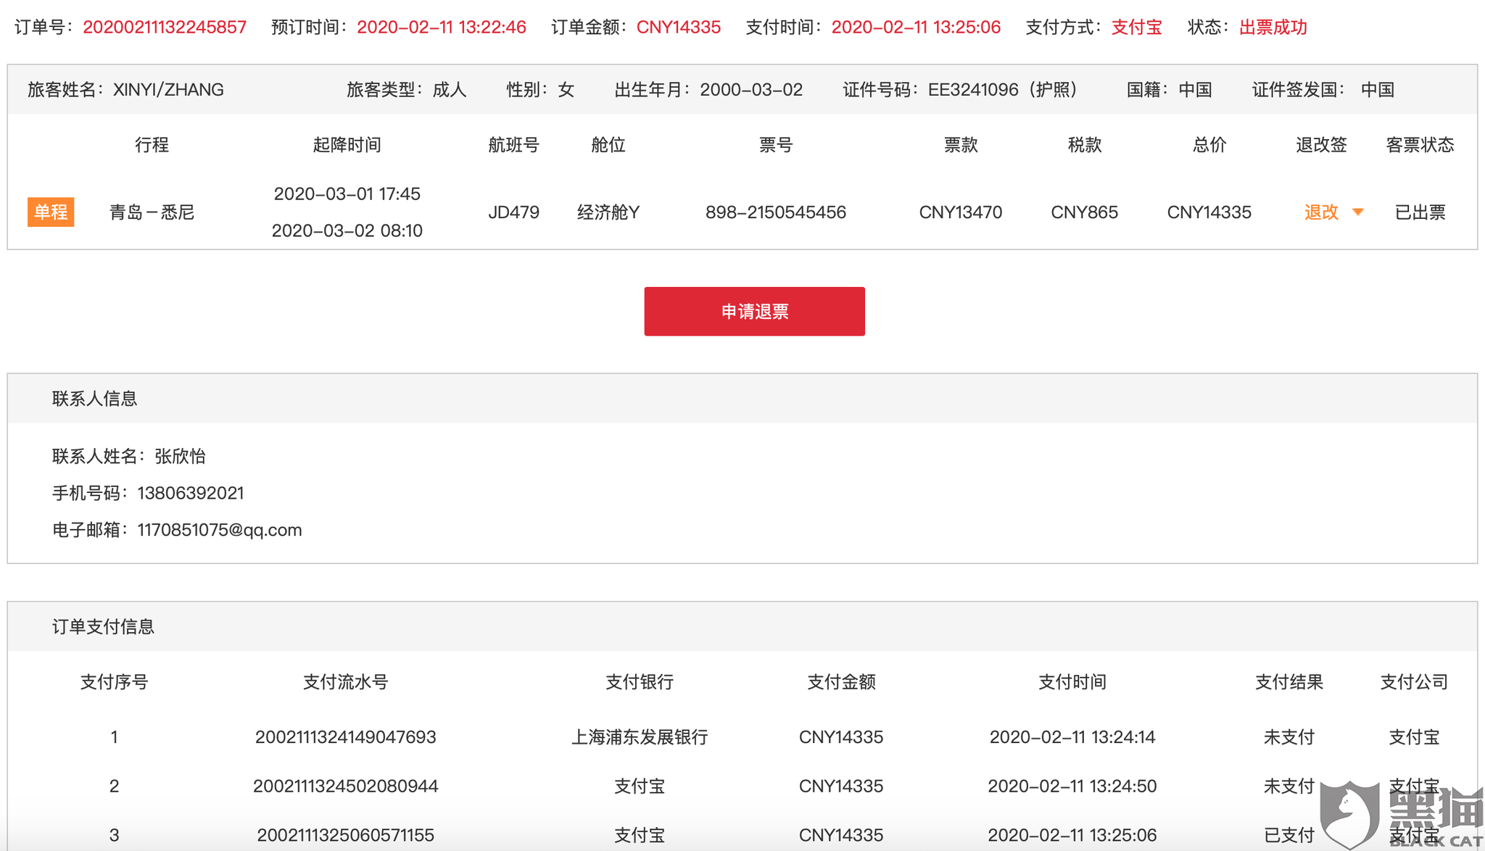1485x851 pixels.
Task: Select phone number 13806392021
Action: 191,494
